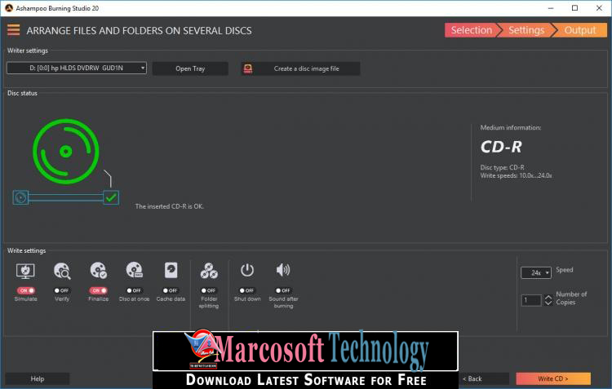Image resolution: width=612 pixels, height=389 pixels.
Task: Turn off the Finalize toggle
Action: click(99, 290)
